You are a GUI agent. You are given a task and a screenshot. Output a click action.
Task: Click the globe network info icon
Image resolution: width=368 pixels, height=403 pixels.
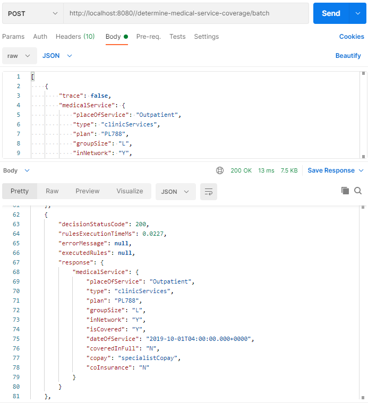[220, 170]
